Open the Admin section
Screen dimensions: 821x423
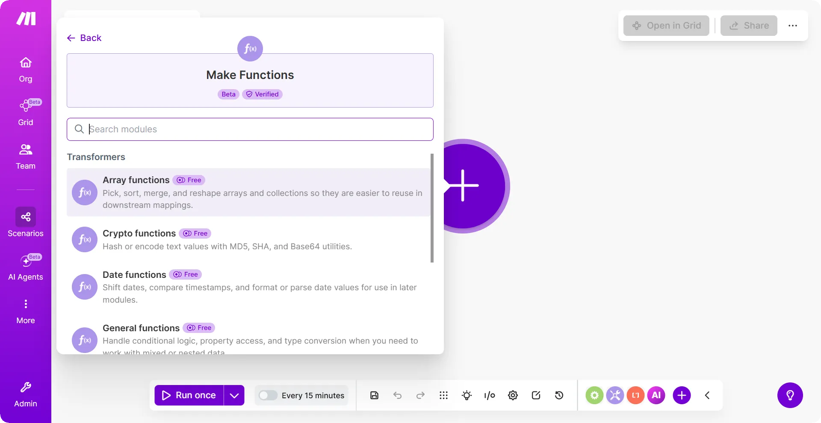[x=26, y=395]
